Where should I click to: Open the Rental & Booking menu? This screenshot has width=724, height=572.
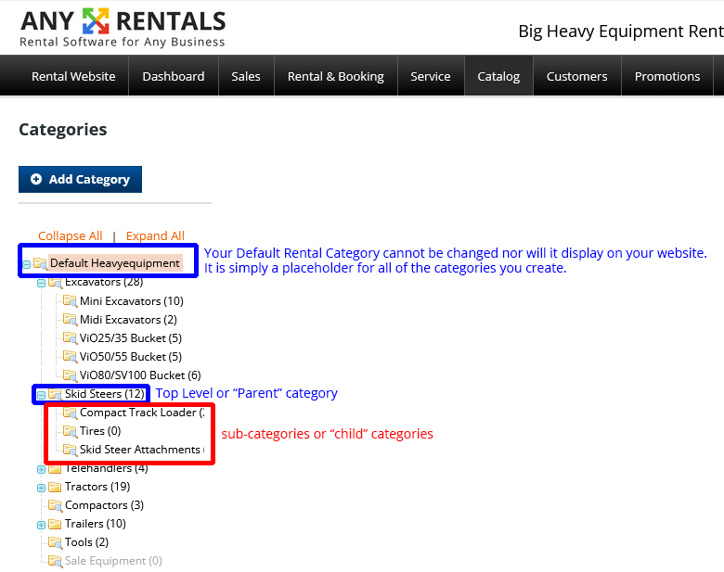(335, 76)
